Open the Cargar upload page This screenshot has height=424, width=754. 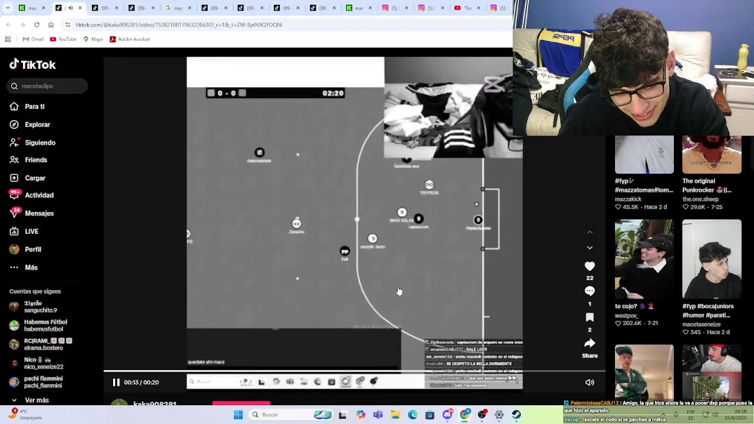27,178
